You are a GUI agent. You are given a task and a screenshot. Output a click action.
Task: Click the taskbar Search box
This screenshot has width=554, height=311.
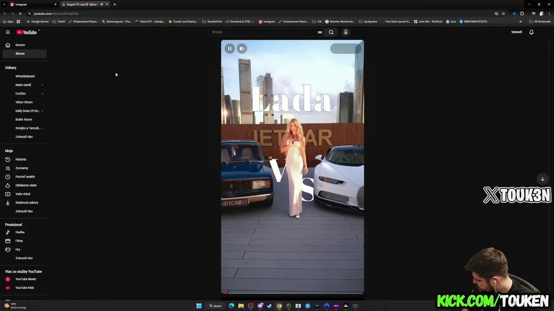coord(216,306)
